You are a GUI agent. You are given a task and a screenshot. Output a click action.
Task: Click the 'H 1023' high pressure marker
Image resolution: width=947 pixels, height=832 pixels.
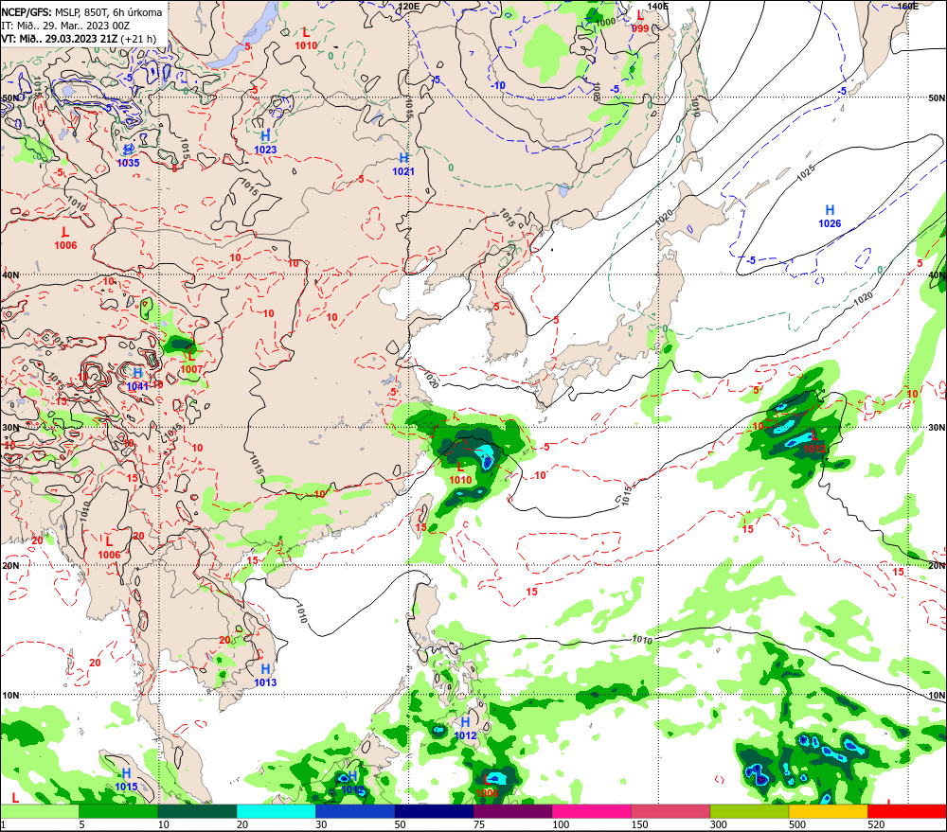coord(265,143)
